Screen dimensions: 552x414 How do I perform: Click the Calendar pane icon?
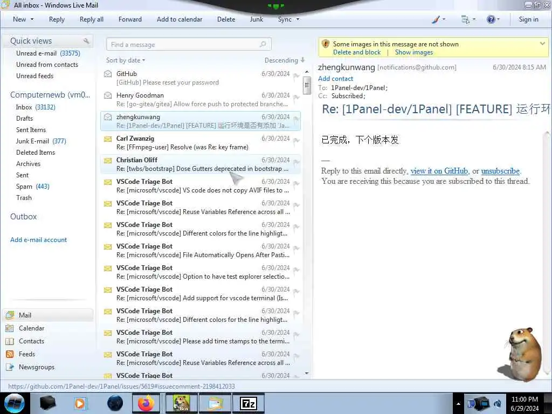[x=10, y=328]
